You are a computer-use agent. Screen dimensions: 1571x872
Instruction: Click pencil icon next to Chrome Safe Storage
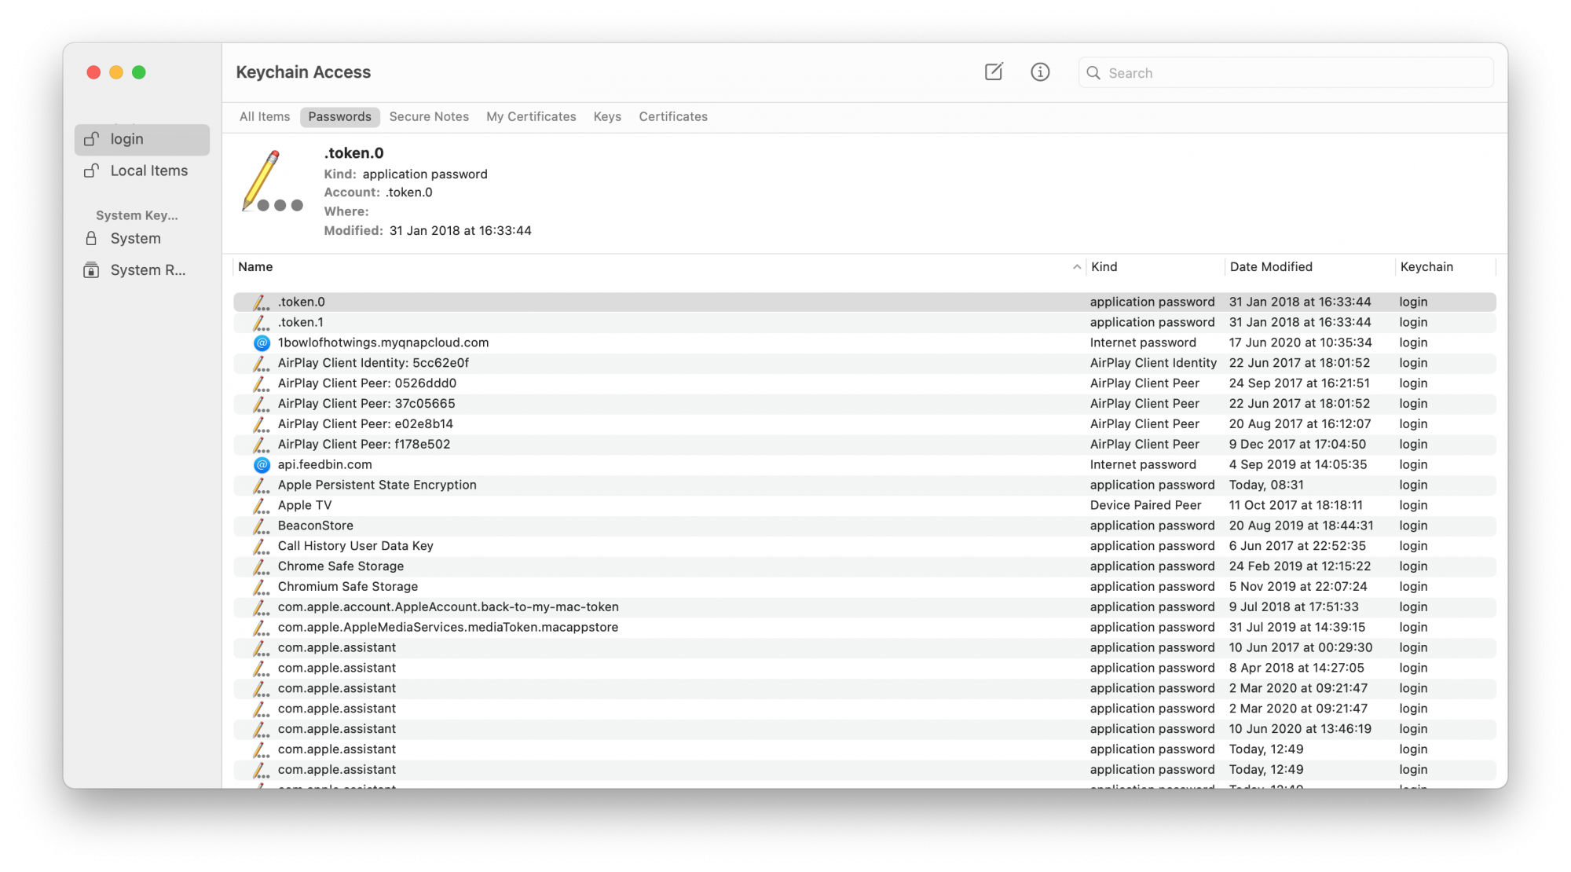261,566
